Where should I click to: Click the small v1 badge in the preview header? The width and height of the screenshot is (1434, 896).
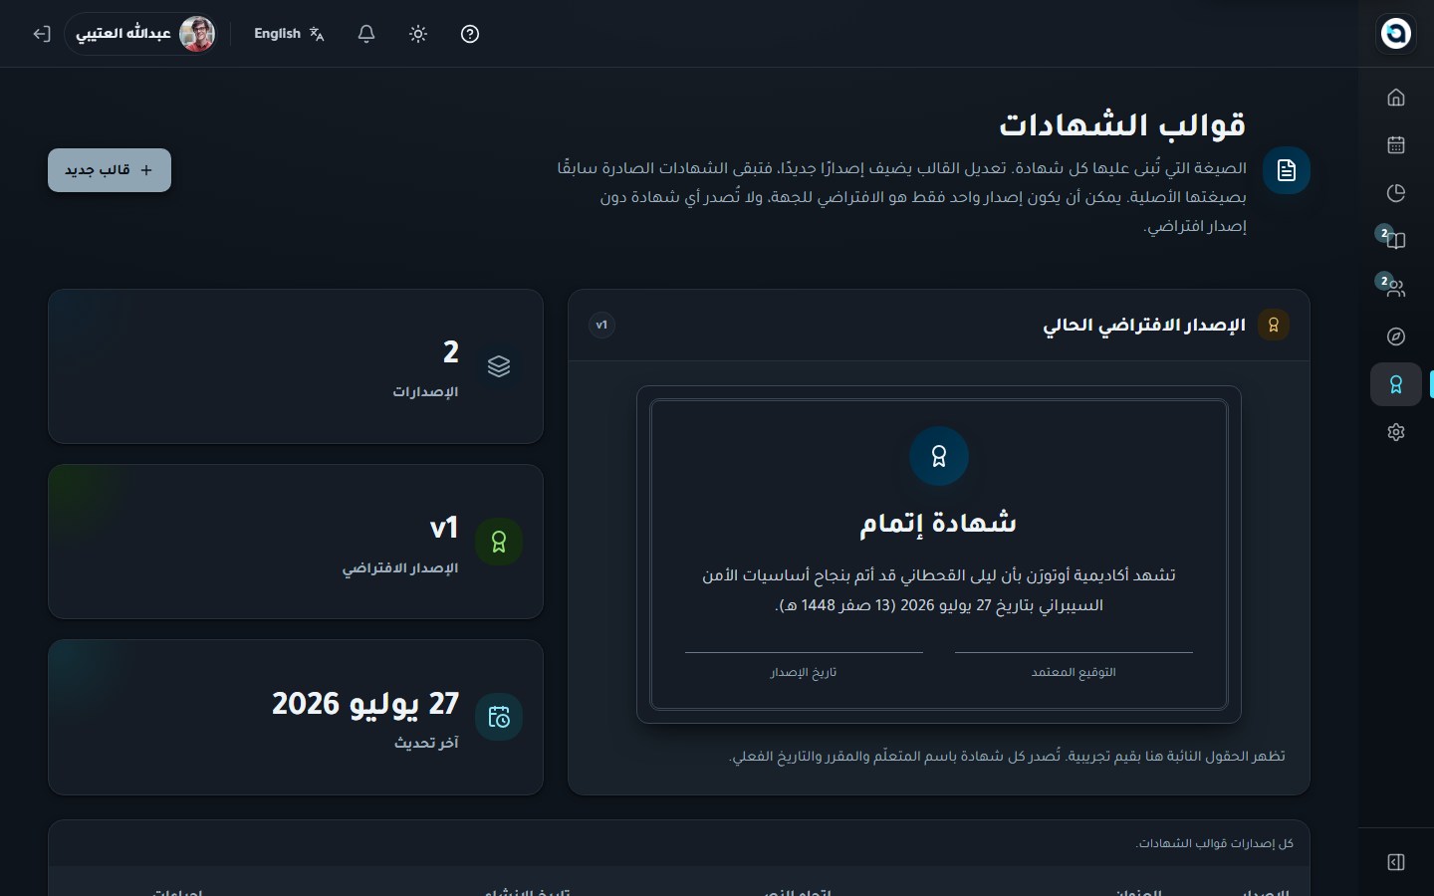click(x=601, y=325)
